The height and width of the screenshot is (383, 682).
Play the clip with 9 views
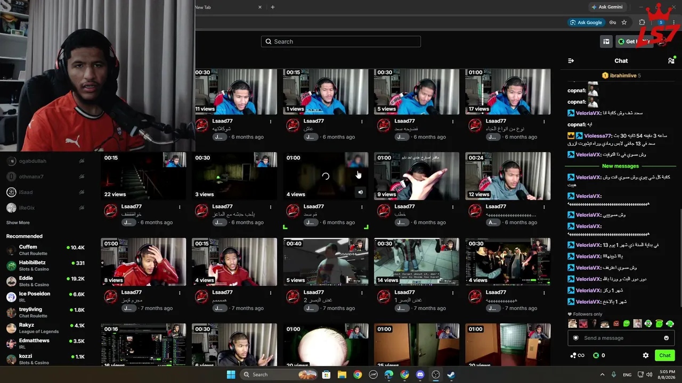point(417,176)
